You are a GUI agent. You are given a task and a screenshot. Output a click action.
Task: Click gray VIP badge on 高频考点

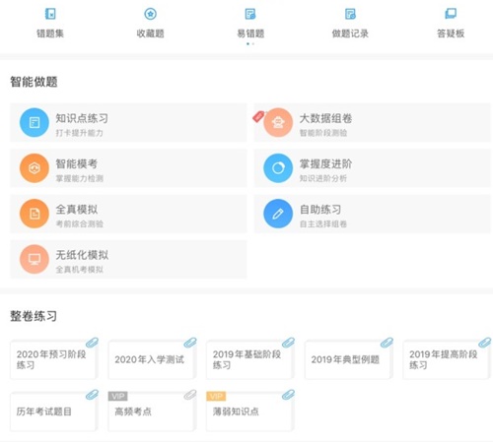[x=118, y=396]
